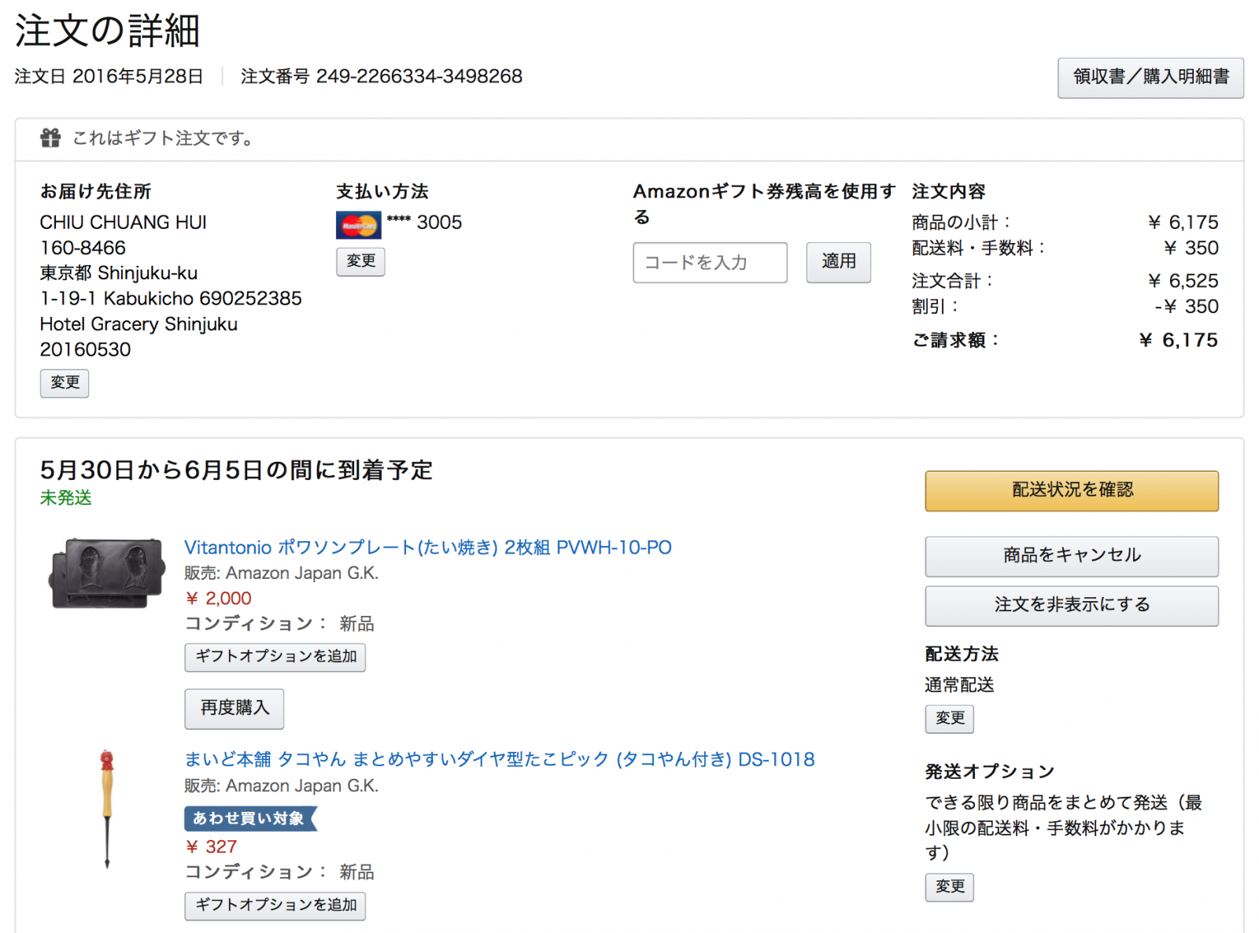Change payment method with 変更 button
The width and height of the screenshot is (1259, 933).
tap(360, 261)
